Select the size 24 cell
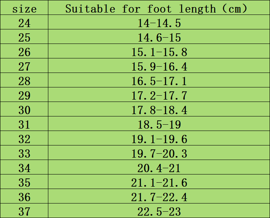This screenshot has height=218, width=270. tap(24, 23)
